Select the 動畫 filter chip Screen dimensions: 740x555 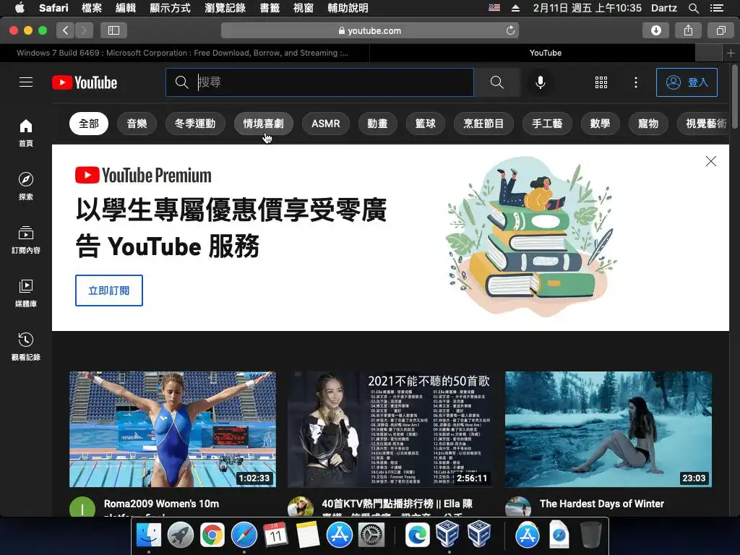377,124
